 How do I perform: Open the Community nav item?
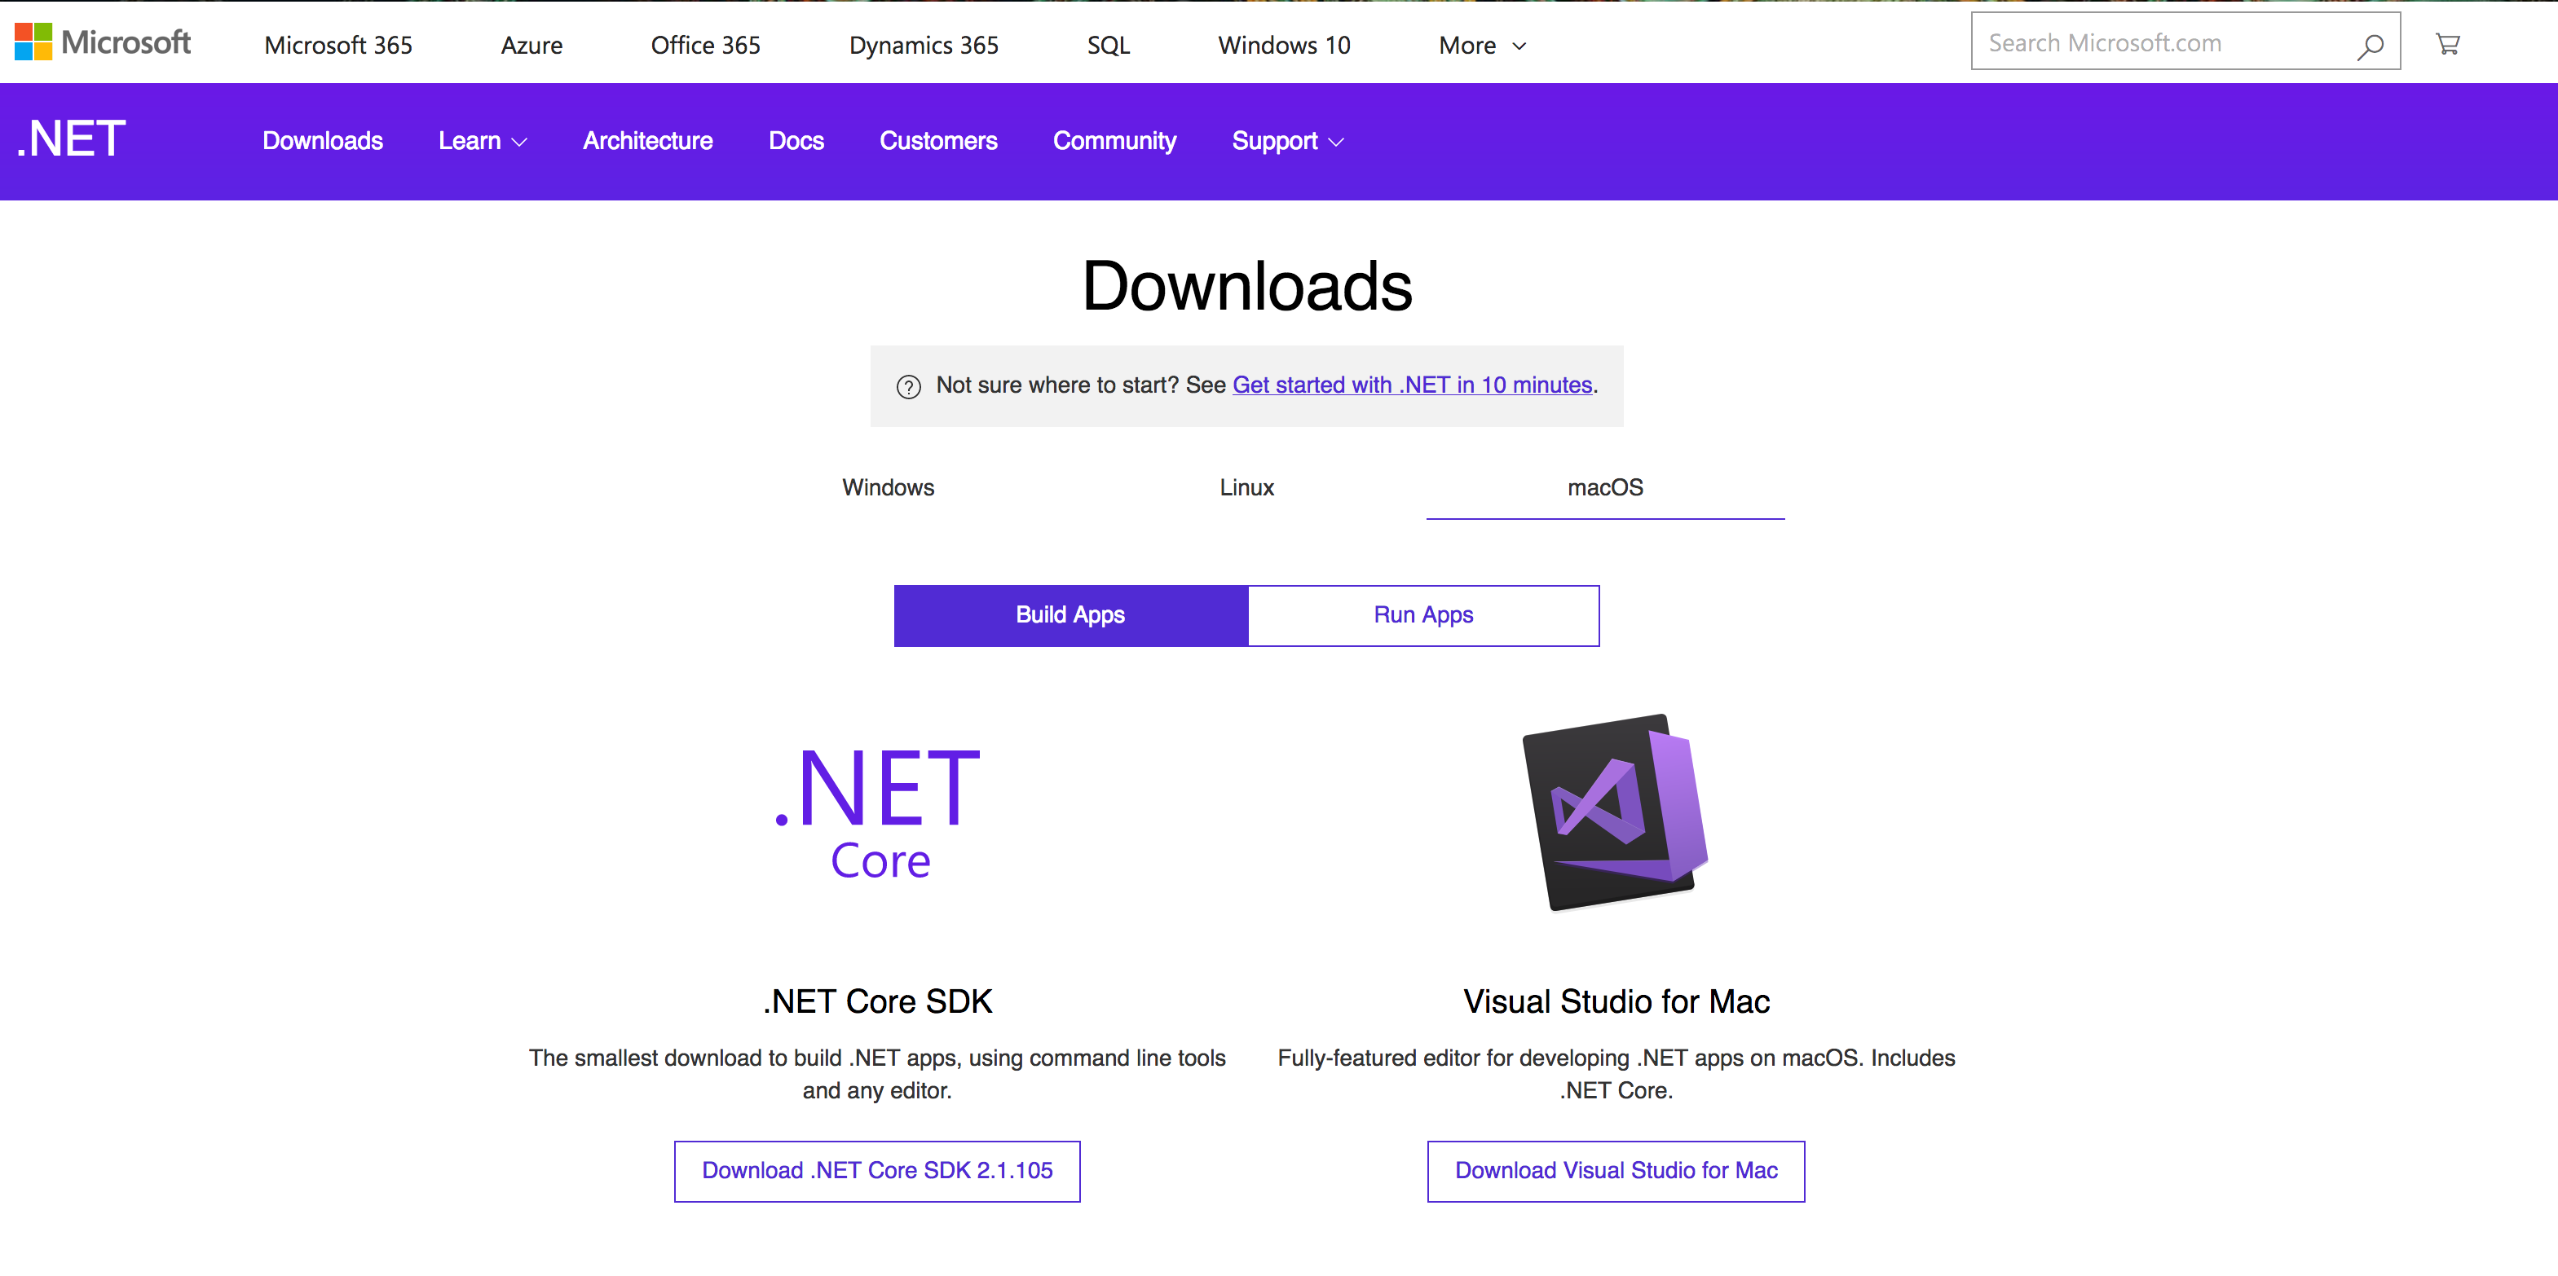pyautogui.click(x=1114, y=141)
